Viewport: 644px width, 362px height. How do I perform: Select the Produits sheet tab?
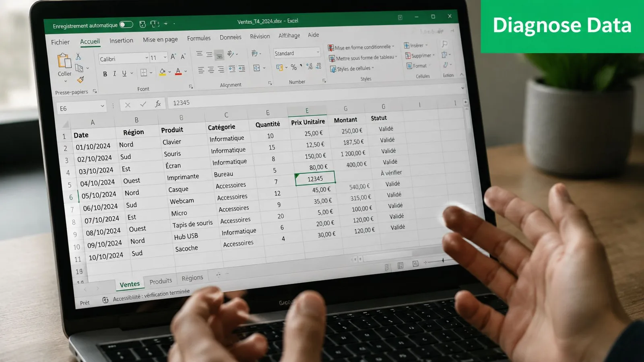pos(161,281)
